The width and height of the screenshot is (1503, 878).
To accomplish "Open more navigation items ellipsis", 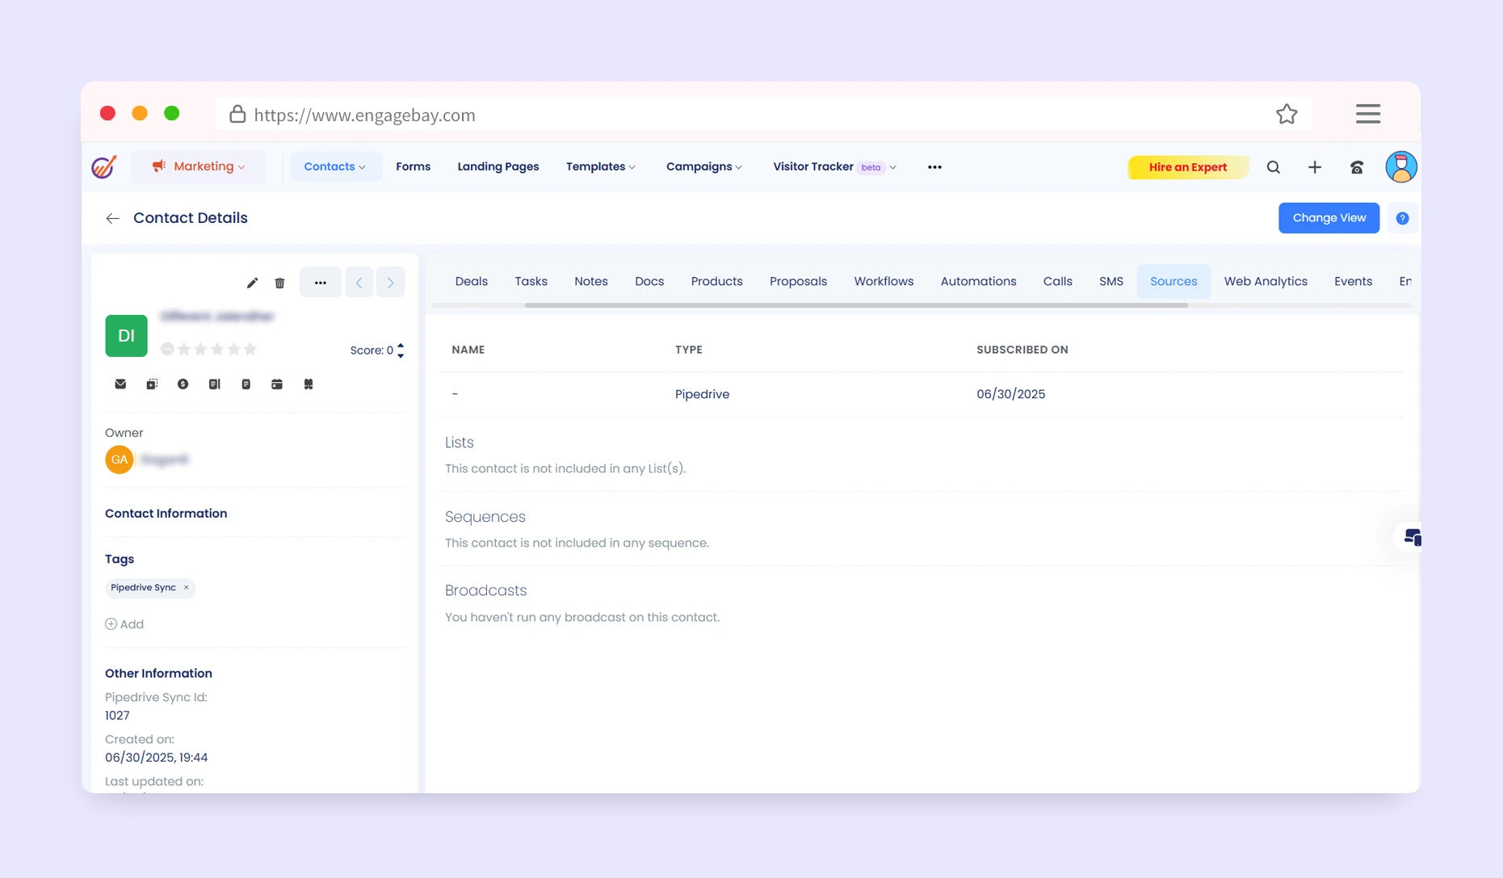I will coord(934,167).
